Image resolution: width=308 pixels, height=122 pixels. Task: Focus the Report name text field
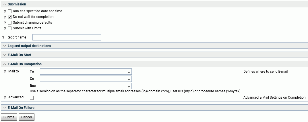[x=67, y=37]
